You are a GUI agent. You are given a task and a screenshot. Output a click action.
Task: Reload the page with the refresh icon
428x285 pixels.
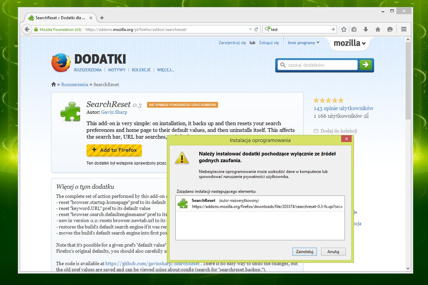(x=256, y=30)
